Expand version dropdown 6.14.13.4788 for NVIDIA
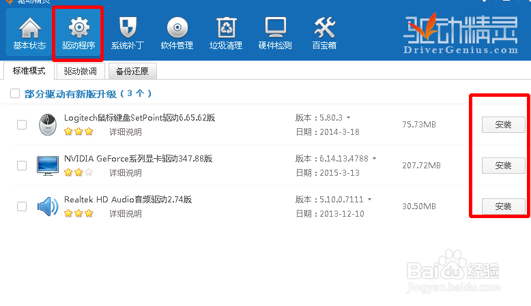The image size is (531, 306). (374, 159)
